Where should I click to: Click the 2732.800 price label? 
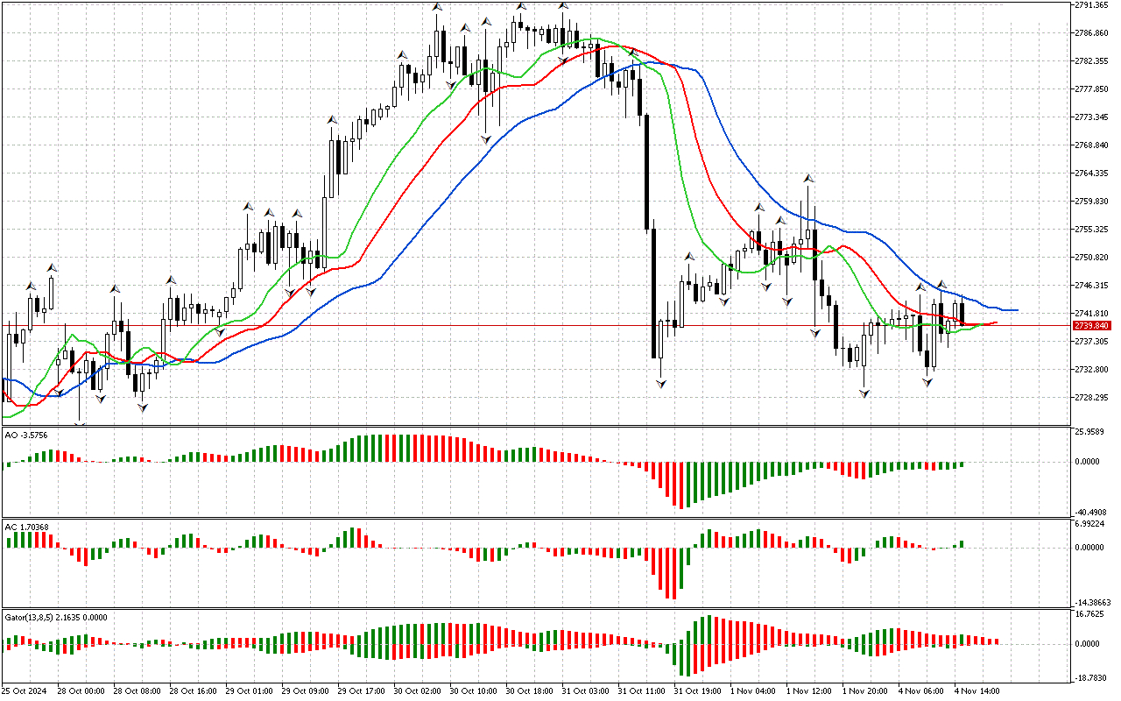pyautogui.click(x=1090, y=370)
